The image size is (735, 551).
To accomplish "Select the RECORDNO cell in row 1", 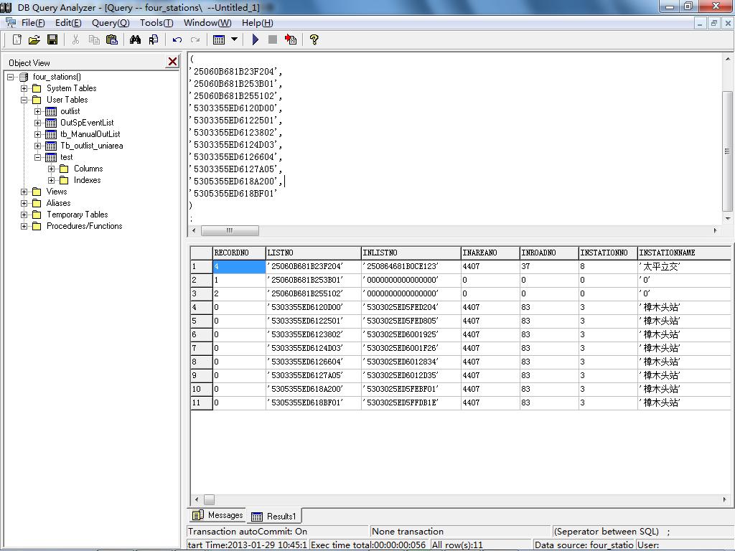I will (x=238, y=266).
